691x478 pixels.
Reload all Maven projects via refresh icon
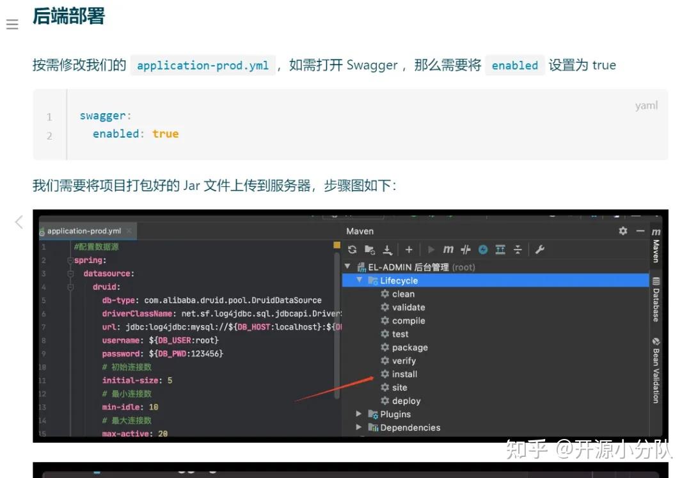click(x=352, y=248)
